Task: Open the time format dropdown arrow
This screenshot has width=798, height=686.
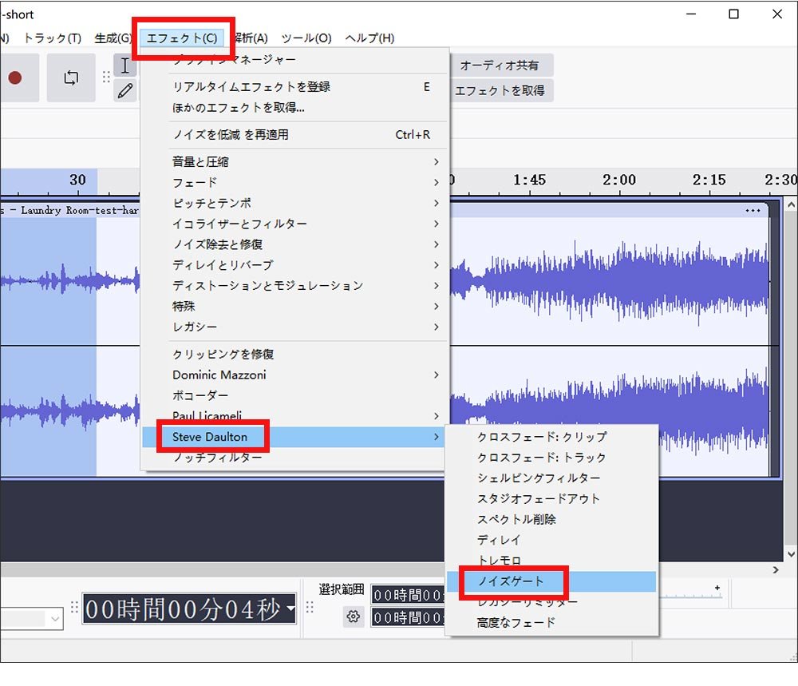Action: pyautogui.click(x=289, y=609)
